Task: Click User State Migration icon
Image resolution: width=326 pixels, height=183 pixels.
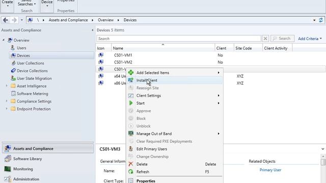Action: click(13, 78)
